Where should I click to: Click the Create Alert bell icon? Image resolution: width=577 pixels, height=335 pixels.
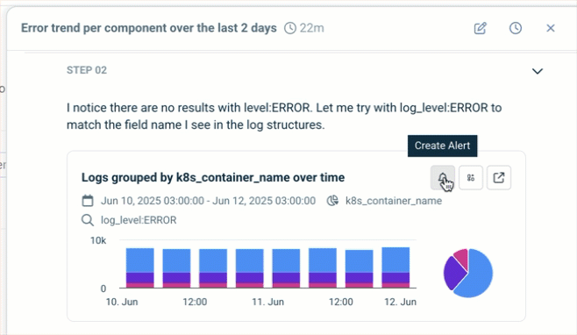443,178
